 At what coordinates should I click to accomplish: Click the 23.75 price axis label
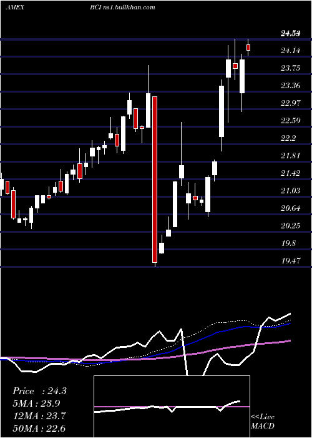pyautogui.click(x=291, y=68)
